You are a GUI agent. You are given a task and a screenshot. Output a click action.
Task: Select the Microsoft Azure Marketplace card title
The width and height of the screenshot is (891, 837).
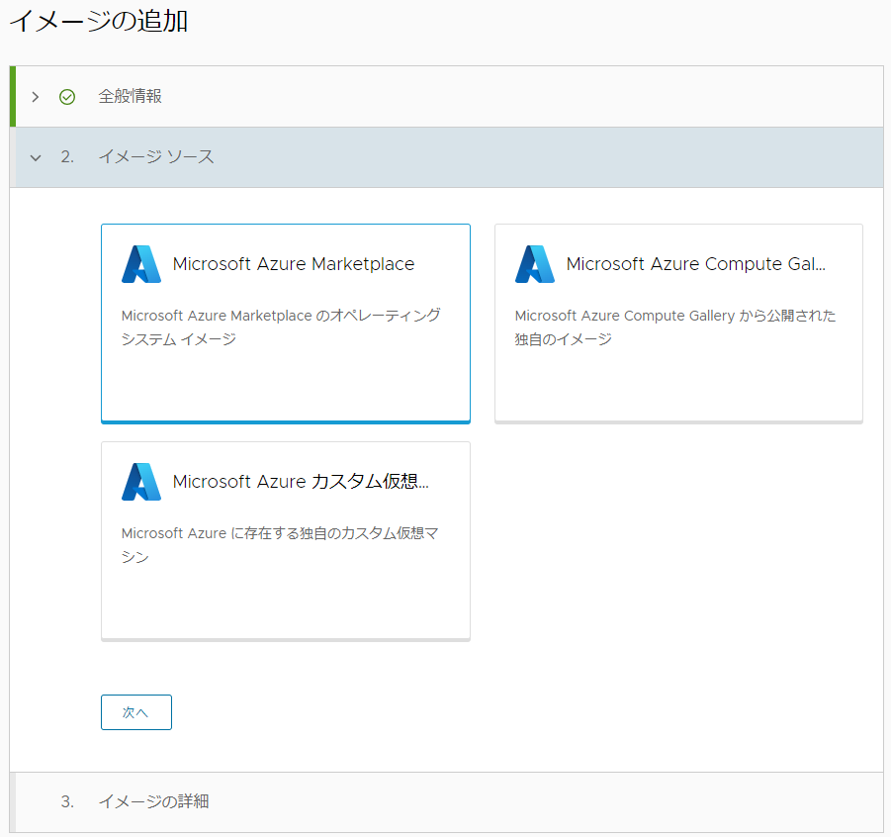coord(294,264)
